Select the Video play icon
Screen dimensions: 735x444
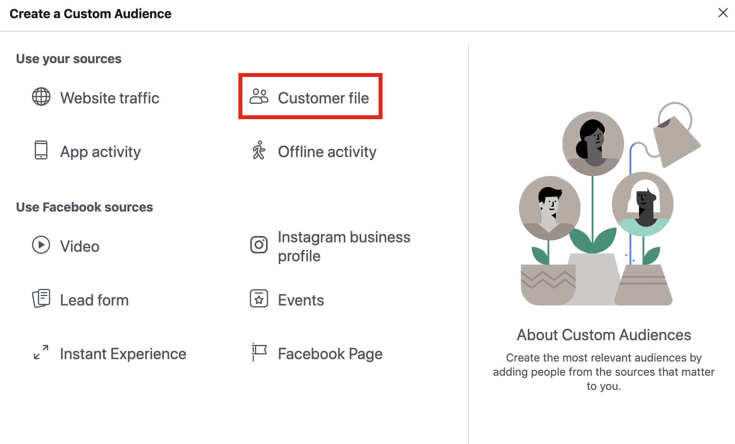click(41, 245)
